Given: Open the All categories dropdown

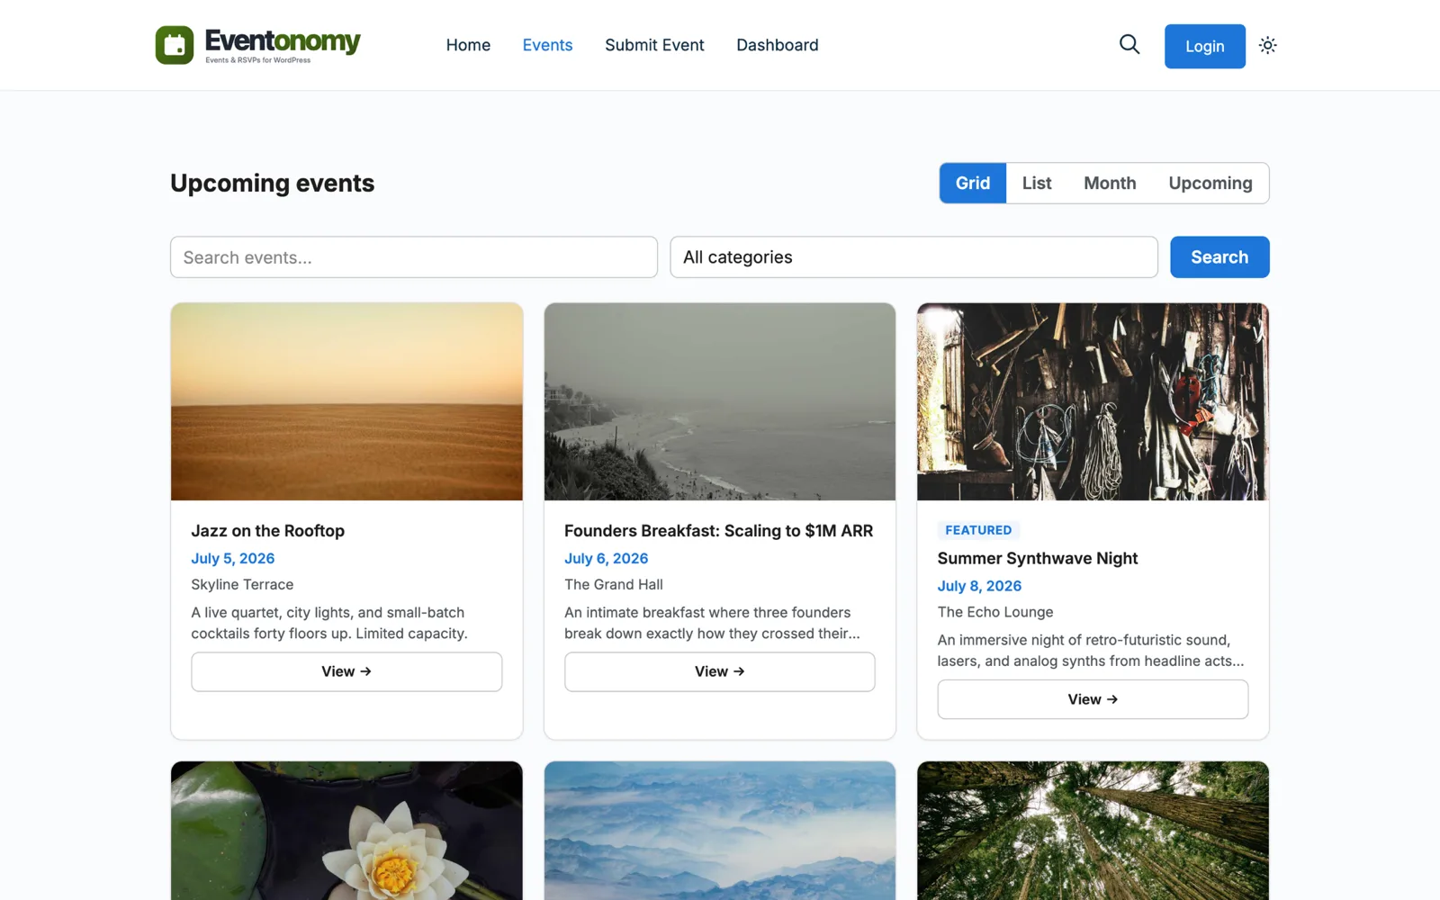Looking at the screenshot, I should 913,257.
